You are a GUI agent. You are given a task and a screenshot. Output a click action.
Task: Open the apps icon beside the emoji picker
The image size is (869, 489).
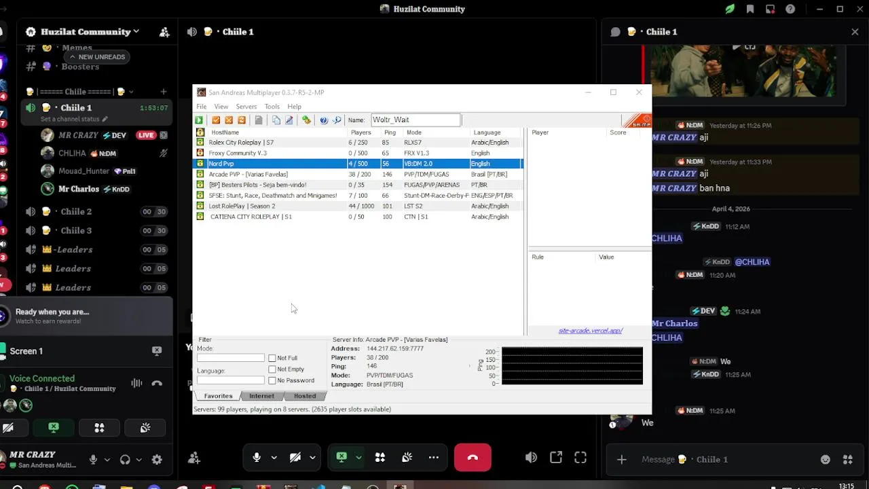point(847,460)
